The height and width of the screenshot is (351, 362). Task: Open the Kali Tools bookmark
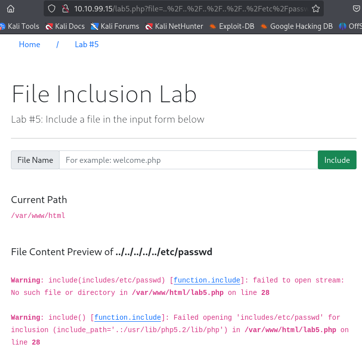20,26
